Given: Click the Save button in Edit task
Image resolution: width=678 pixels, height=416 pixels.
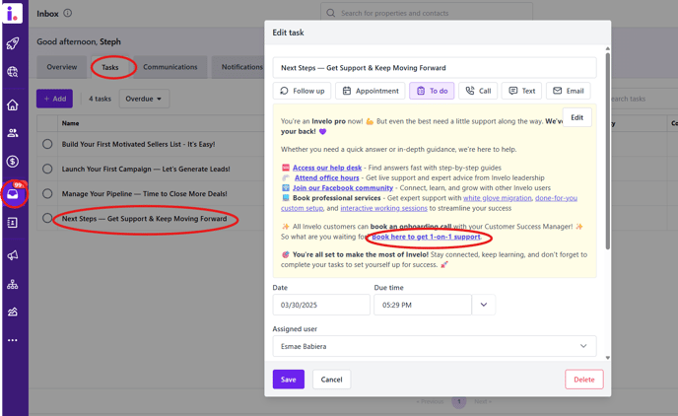Looking at the screenshot, I should 288,380.
